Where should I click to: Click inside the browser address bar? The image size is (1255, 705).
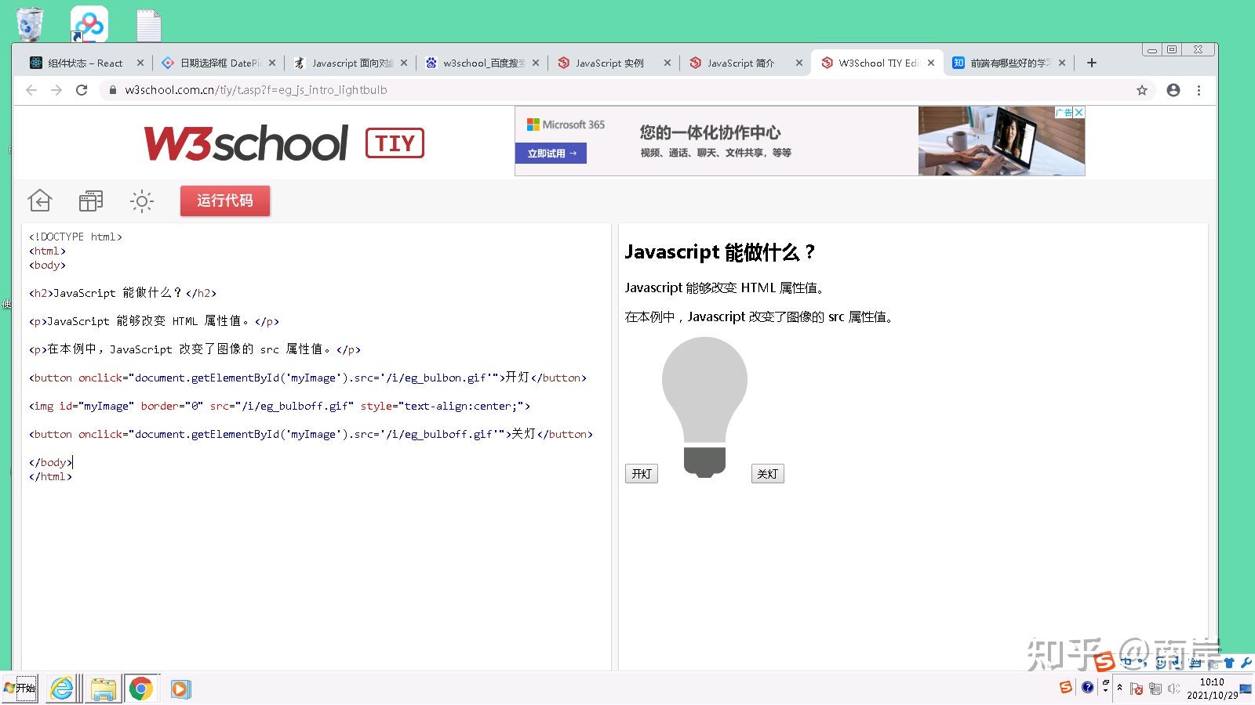click(314, 90)
